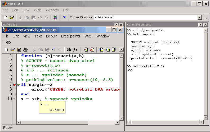Click Redo arrow in editor toolbar
Viewport: 210px width, 132px height.
click(x=60, y=50)
